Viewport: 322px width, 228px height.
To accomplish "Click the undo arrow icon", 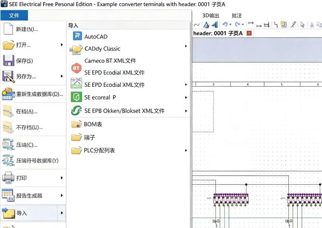I will pyautogui.click(x=225, y=25).
